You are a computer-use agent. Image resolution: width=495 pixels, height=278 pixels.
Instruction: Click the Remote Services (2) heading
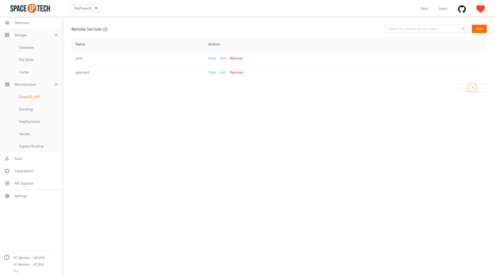(x=89, y=29)
